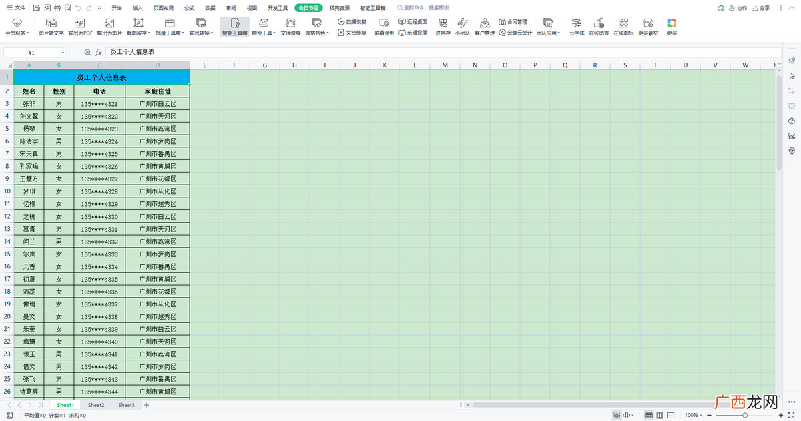Toggle eye protection mode in status bar

pyautogui.click(x=617, y=415)
